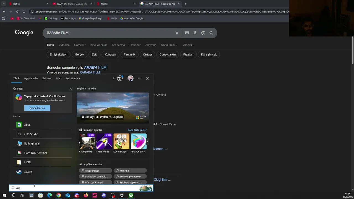
Task: Reload the Chrome page
Action: [17, 12]
